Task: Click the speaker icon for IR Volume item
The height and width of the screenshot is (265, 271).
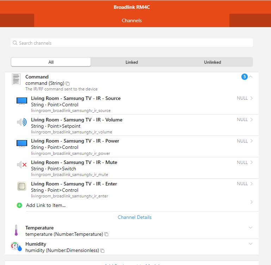Action: click(22, 122)
